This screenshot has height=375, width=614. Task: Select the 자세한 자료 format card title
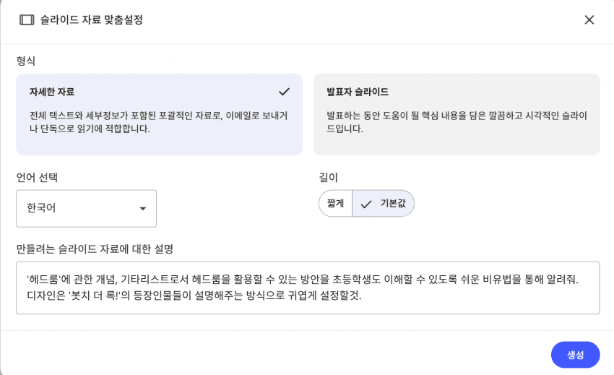52,92
